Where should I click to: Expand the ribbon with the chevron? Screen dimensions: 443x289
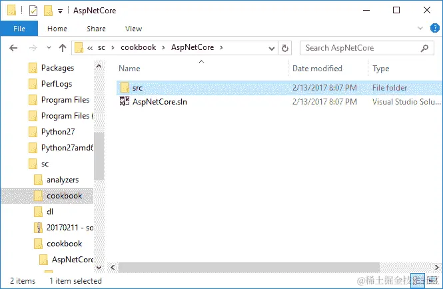[x=420, y=28]
